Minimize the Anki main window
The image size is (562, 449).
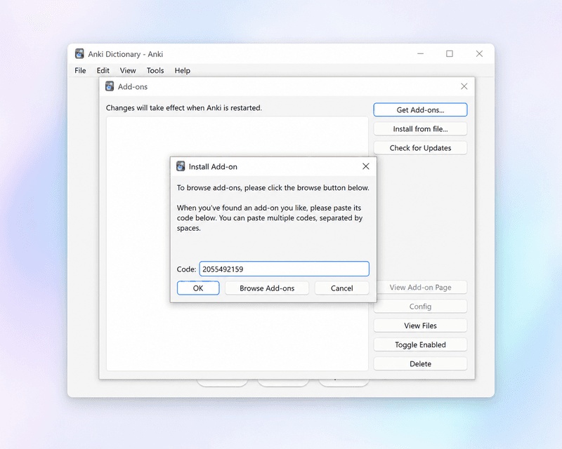[x=420, y=54]
